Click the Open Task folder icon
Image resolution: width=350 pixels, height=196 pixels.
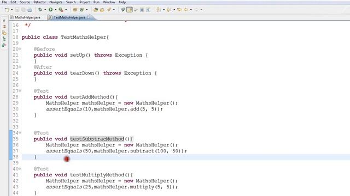coord(102,10)
